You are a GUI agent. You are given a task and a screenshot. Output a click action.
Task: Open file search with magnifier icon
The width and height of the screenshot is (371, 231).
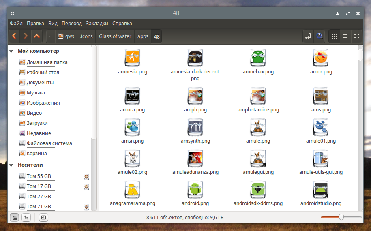[320, 36]
